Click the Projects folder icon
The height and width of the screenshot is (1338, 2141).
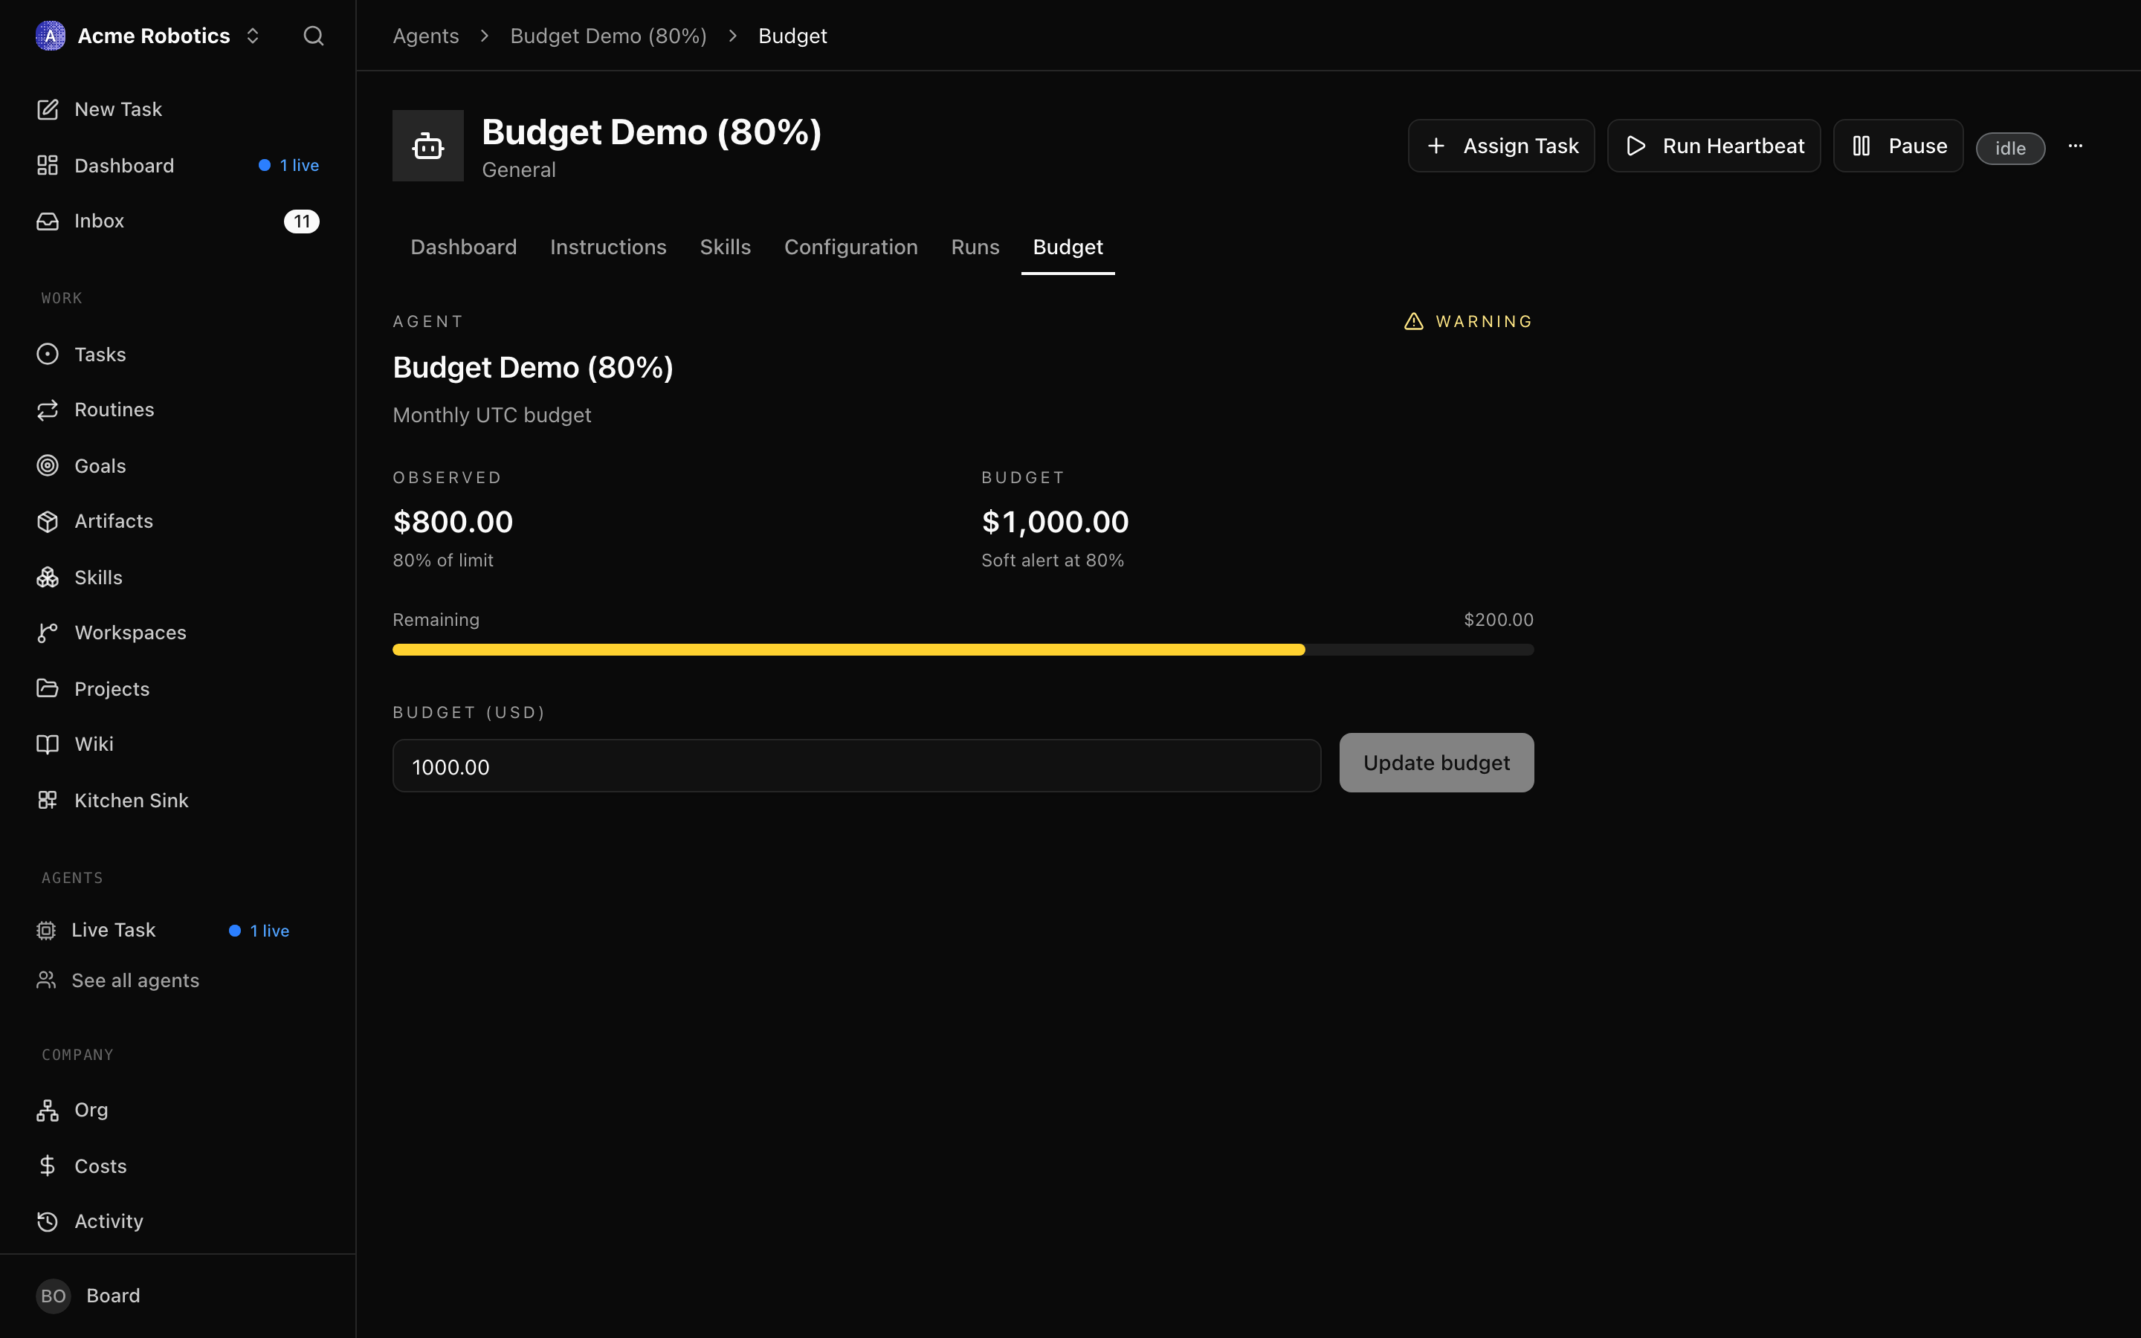(48, 688)
